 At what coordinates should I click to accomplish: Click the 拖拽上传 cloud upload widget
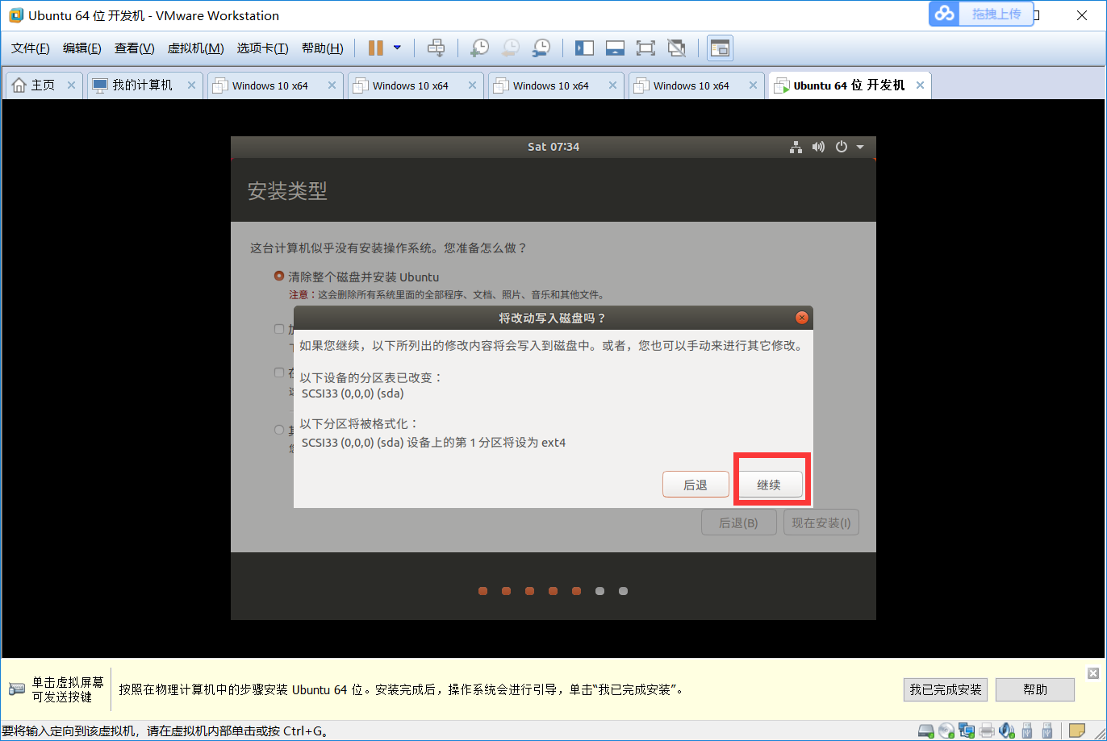[x=981, y=14]
